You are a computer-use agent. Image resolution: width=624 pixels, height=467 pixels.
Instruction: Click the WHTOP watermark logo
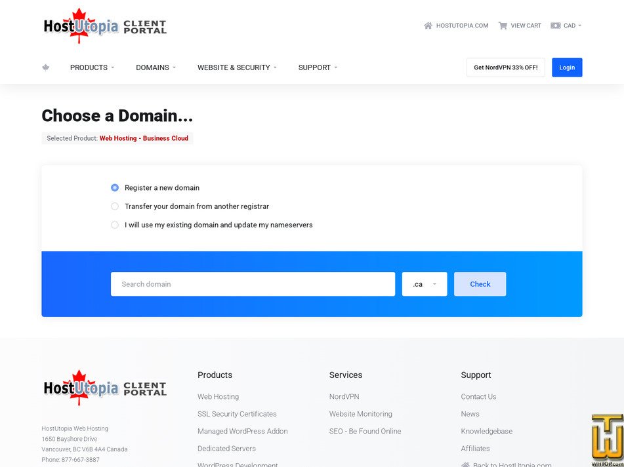tap(608, 439)
